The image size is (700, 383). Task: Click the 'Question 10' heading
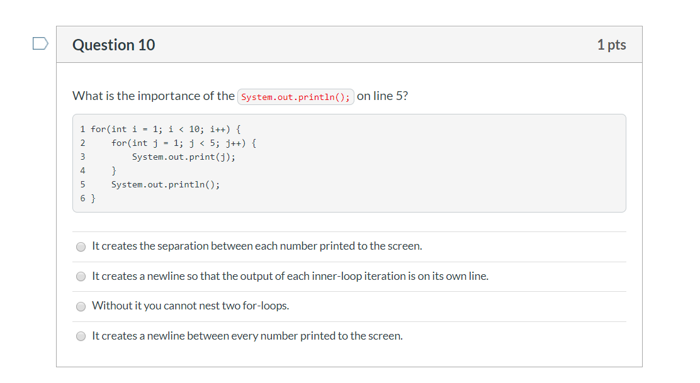point(114,45)
